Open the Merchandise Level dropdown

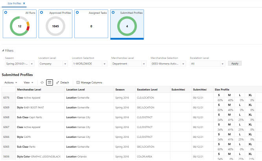click(x=144, y=64)
